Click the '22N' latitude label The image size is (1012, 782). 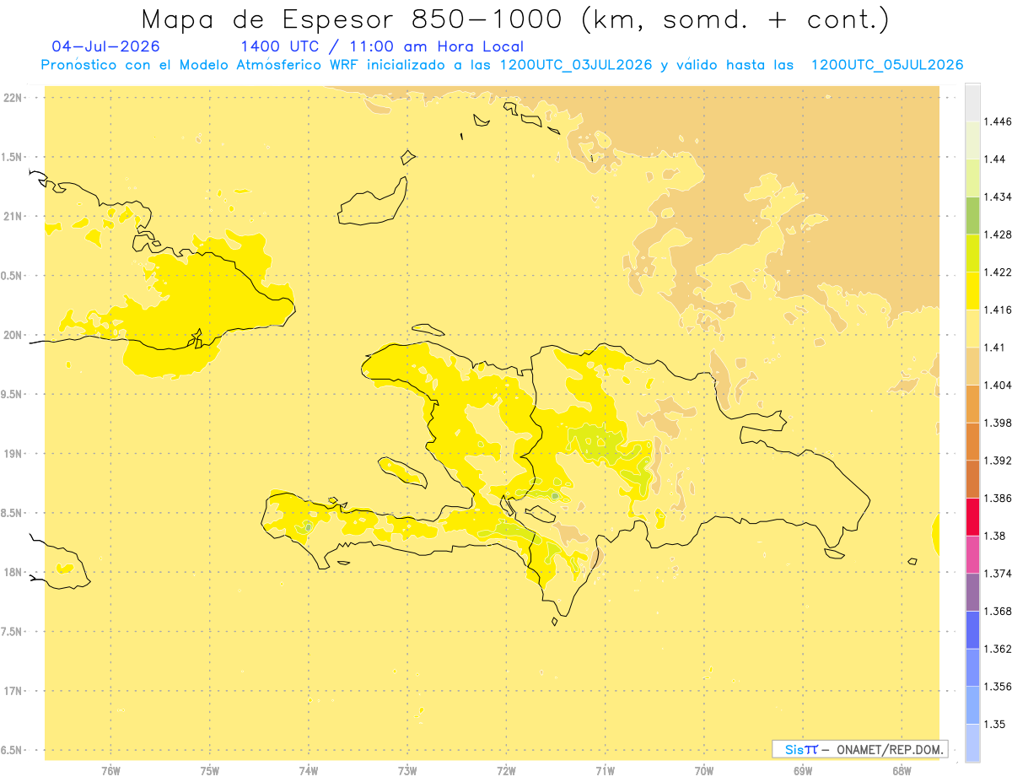[x=13, y=97]
